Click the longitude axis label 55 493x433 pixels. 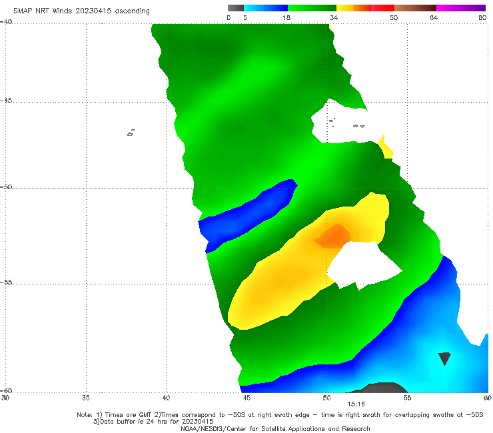click(x=407, y=398)
